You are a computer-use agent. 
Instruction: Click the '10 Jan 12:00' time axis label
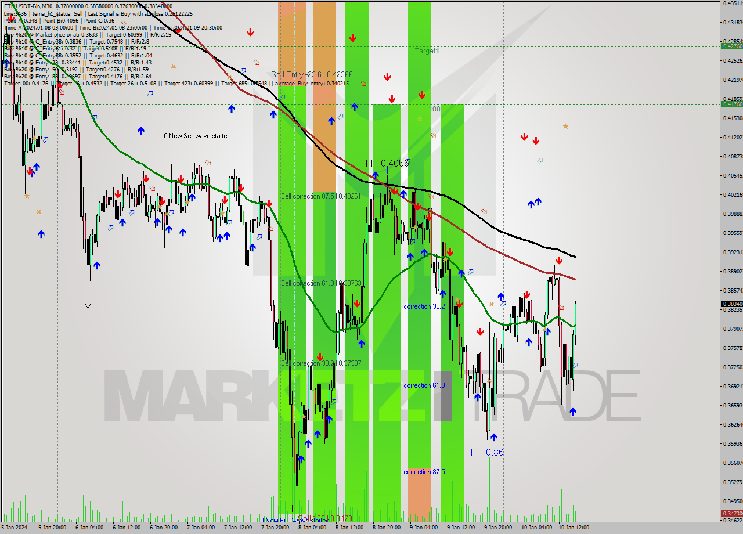click(573, 528)
